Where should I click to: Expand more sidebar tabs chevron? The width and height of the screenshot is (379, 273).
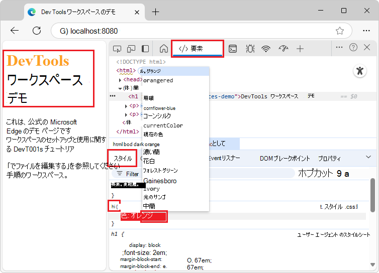pyautogui.click(x=368, y=157)
